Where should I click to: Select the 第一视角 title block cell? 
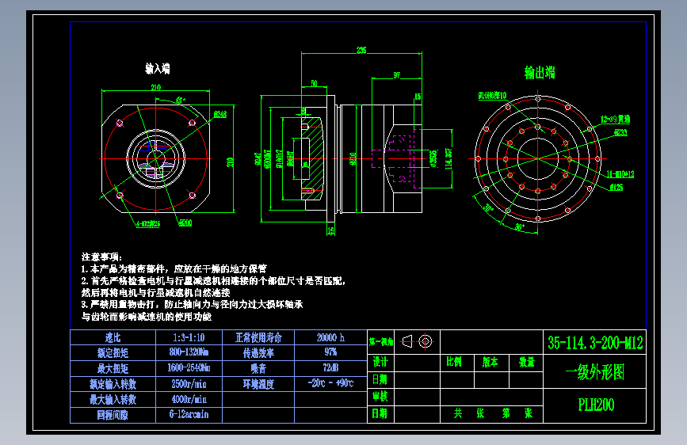[x=380, y=342]
